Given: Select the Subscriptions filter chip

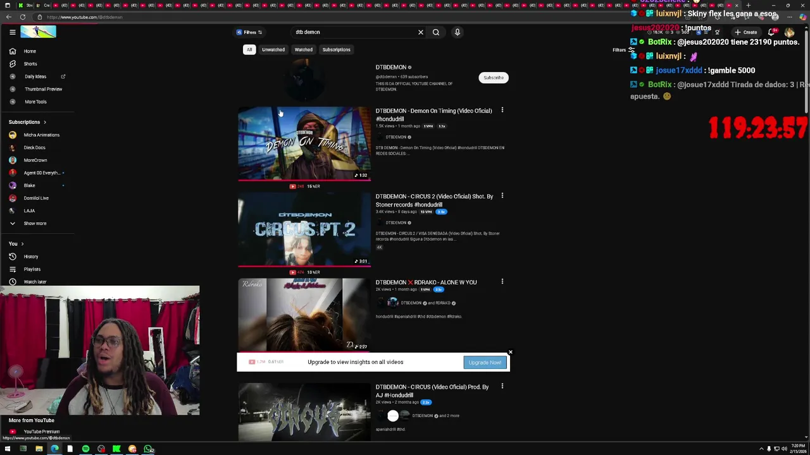Looking at the screenshot, I should click(336, 50).
